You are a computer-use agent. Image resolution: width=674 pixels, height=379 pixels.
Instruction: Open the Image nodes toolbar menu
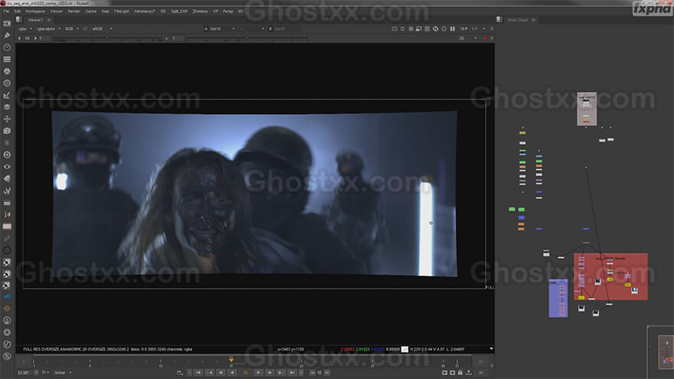(x=7, y=24)
